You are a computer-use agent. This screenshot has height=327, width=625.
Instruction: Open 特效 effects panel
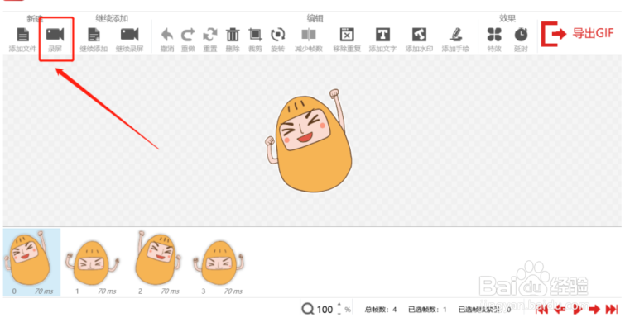[494, 35]
